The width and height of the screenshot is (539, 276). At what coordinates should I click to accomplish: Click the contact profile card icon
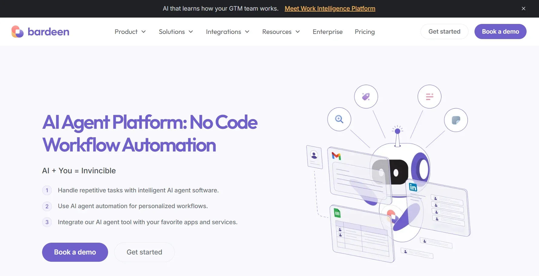(314, 156)
